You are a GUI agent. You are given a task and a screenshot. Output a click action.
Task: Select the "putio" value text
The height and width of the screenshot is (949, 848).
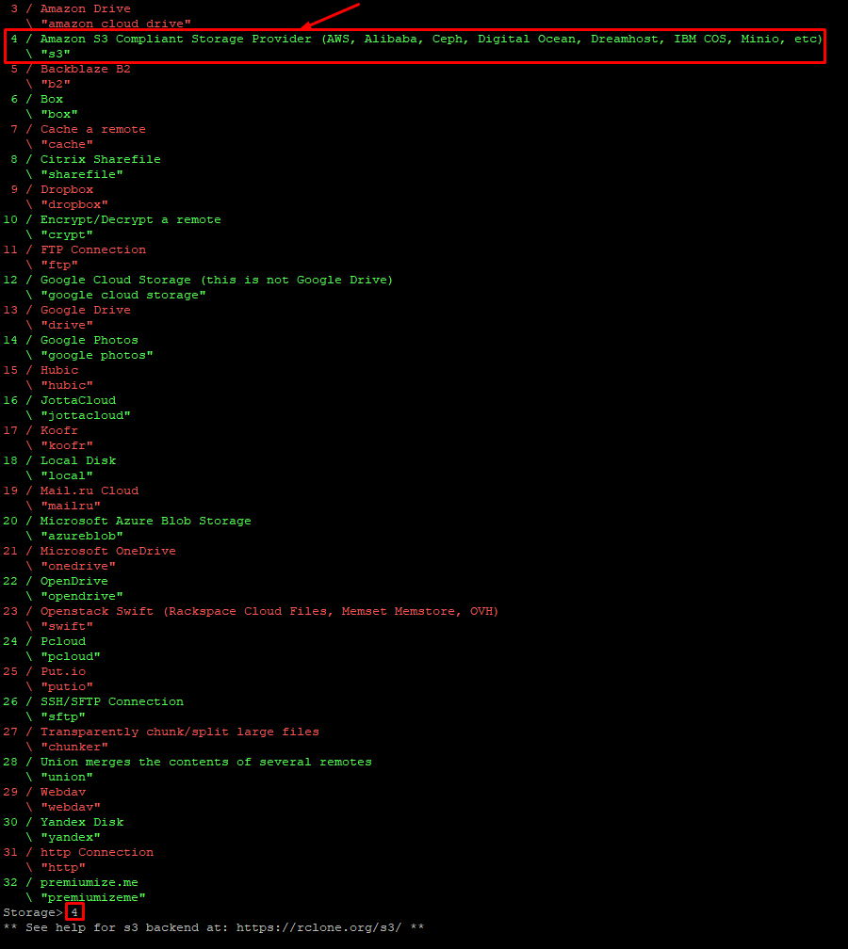point(67,687)
